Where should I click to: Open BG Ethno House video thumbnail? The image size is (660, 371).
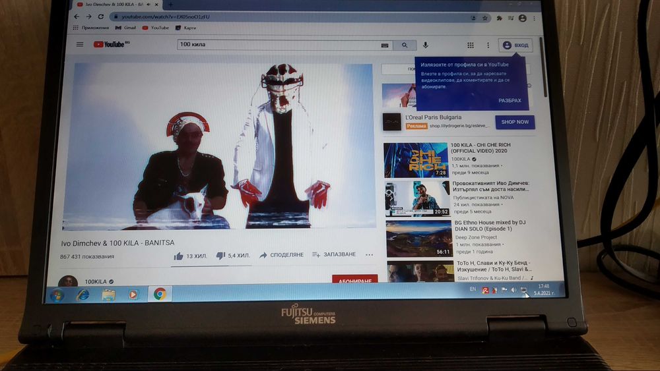point(419,239)
